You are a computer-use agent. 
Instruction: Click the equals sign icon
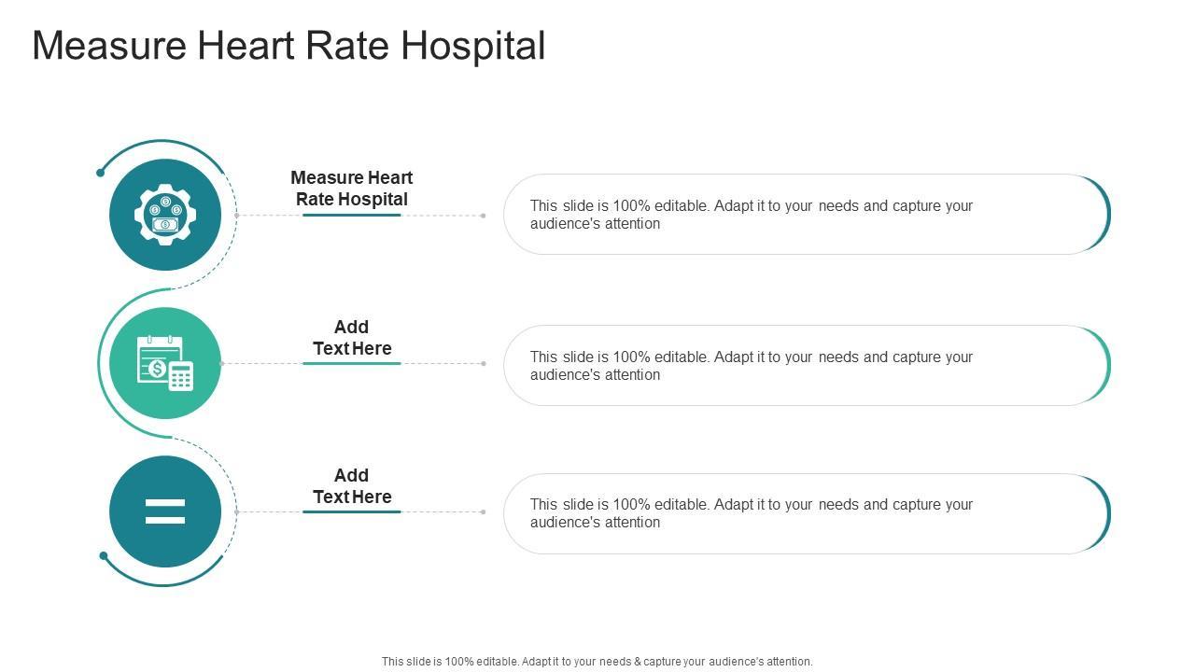tap(165, 511)
